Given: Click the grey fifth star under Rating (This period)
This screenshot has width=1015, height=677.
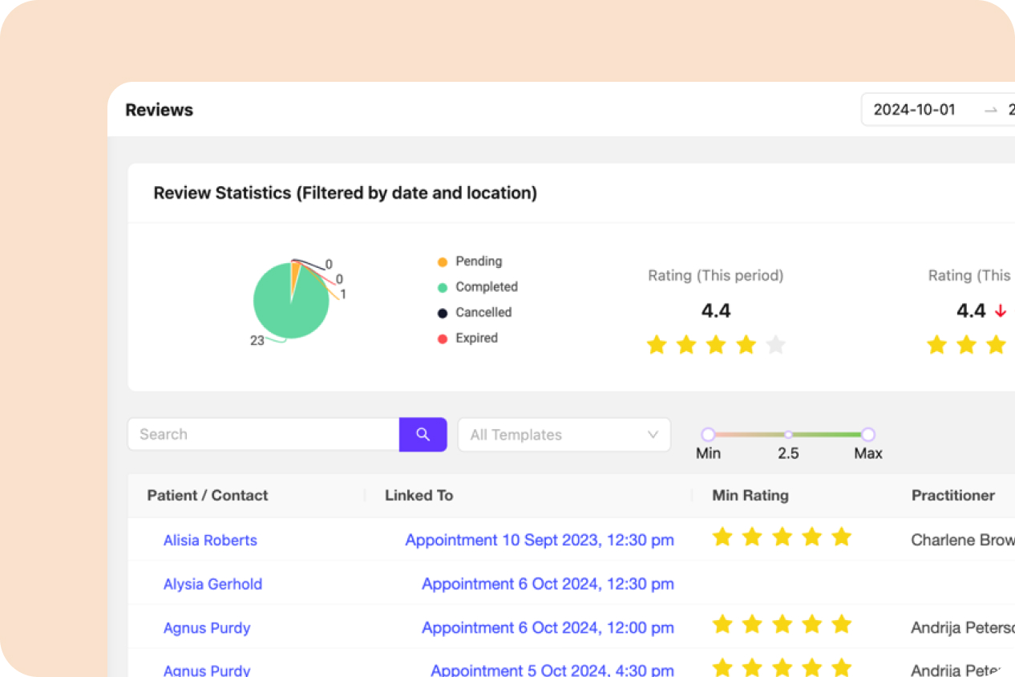Looking at the screenshot, I should tap(775, 345).
